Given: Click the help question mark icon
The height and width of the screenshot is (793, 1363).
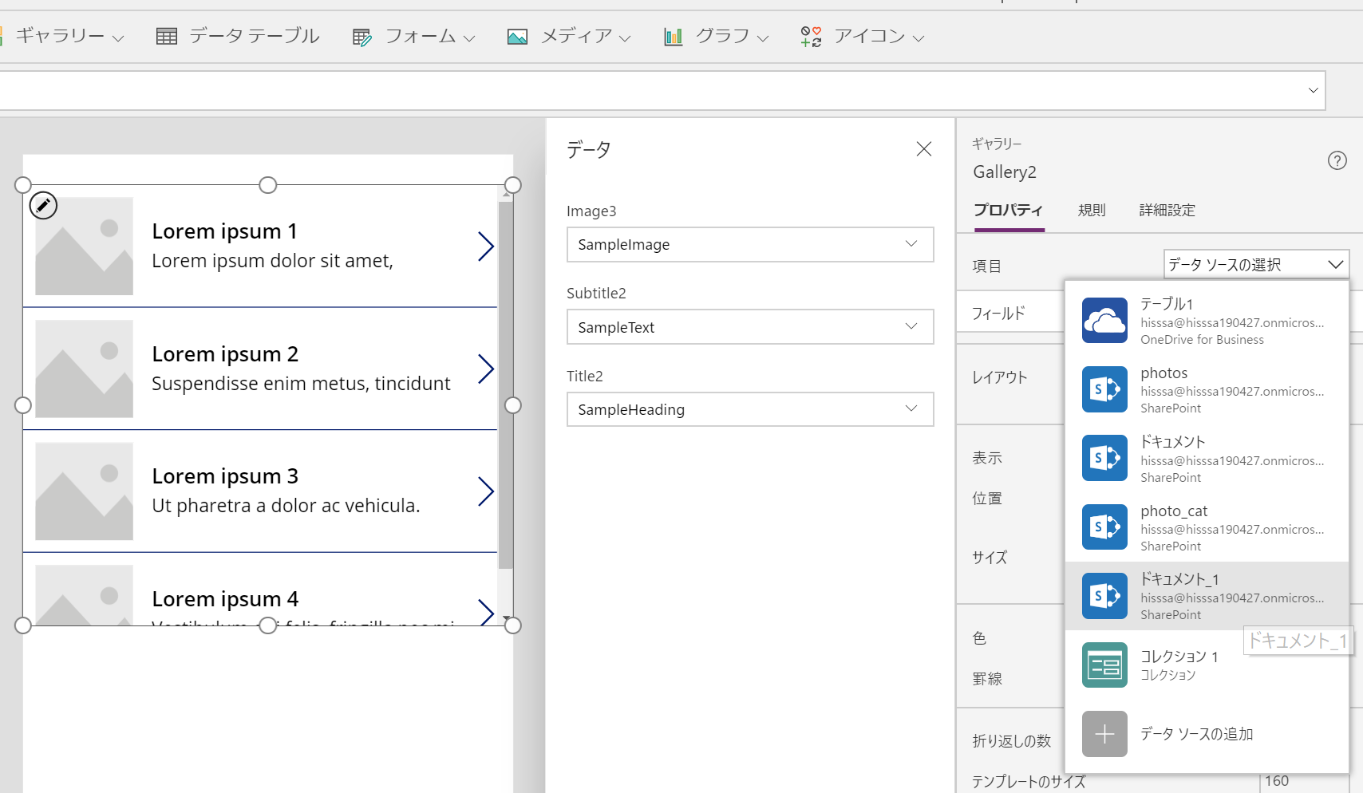Looking at the screenshot, I should (x=1337, y=160).
